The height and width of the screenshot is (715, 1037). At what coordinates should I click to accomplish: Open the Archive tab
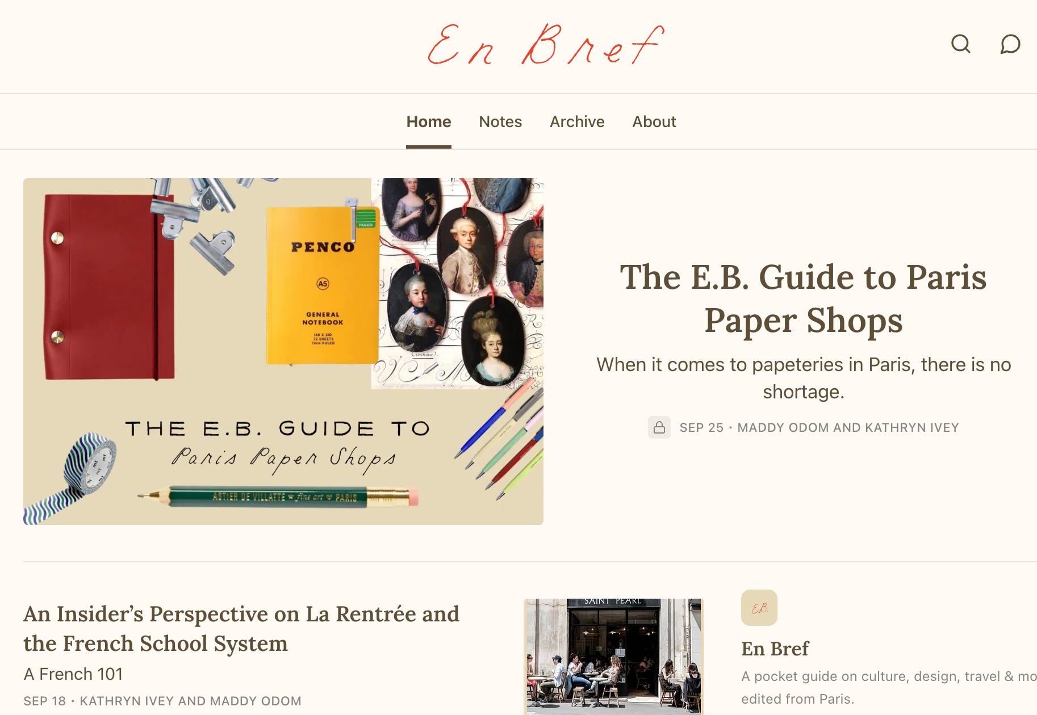click(x=577, y=121)
